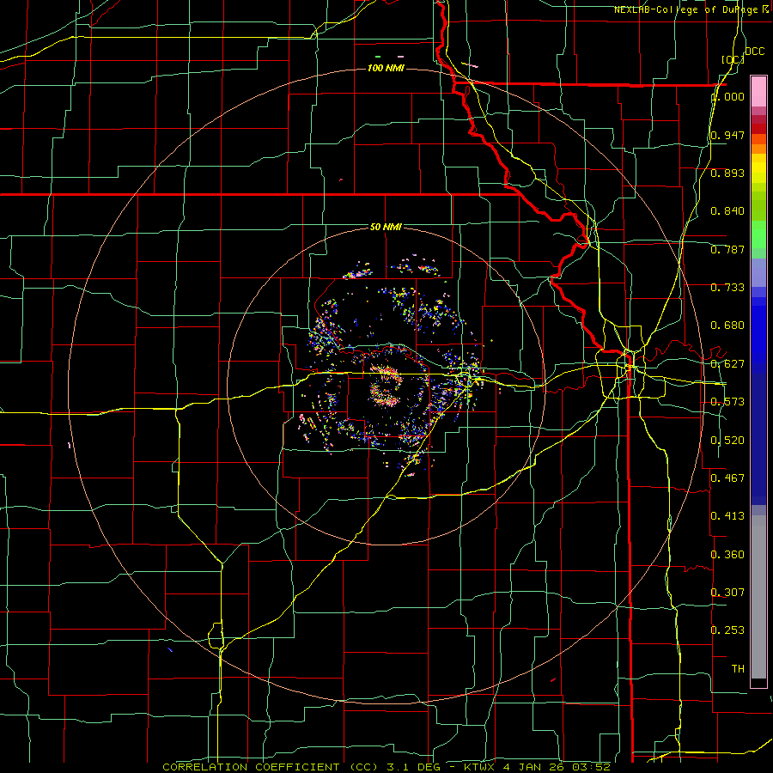Click the 0.520 value on the color scale
This screenshot has width=773, height=773.
727,441
